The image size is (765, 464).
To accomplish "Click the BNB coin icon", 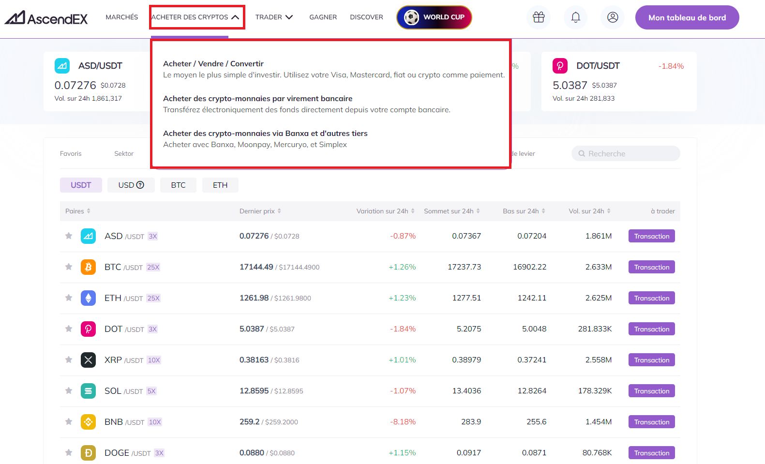I will click(88, 422).
